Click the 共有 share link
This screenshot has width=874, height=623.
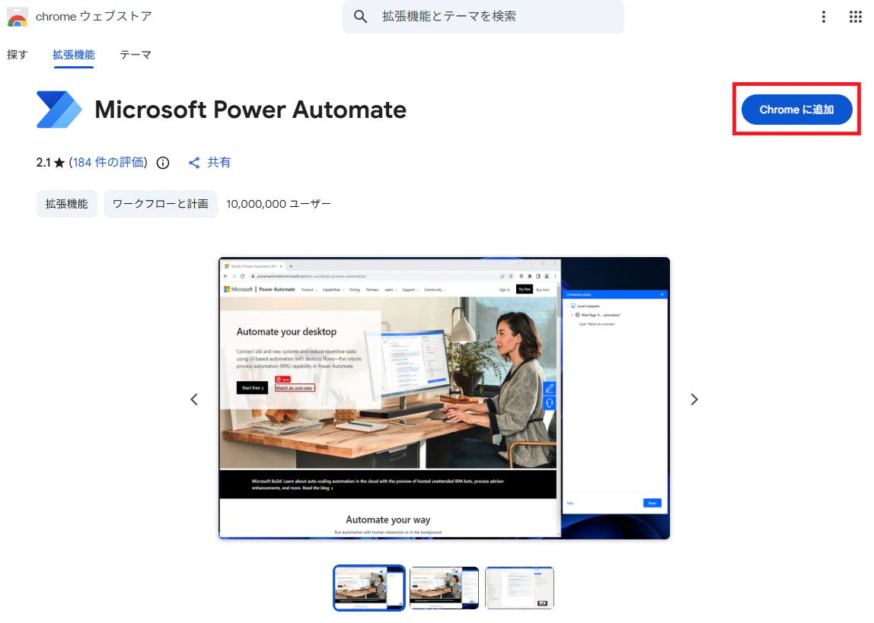pos(209,163)
